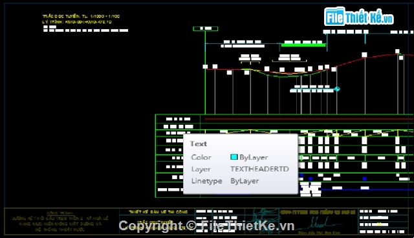Select the blue horizontal line in the bottom table row
This screenshot has width=414, height=238.
click(367, 189)
